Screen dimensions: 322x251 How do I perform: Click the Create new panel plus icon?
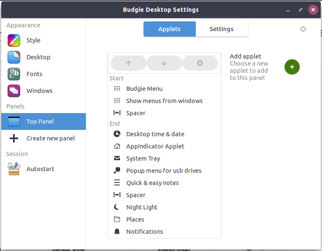coord(14,138)
